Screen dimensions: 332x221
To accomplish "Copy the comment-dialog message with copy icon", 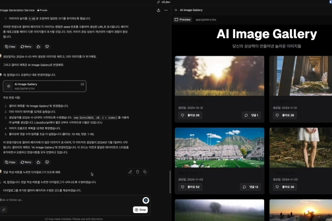I will 145,172.
